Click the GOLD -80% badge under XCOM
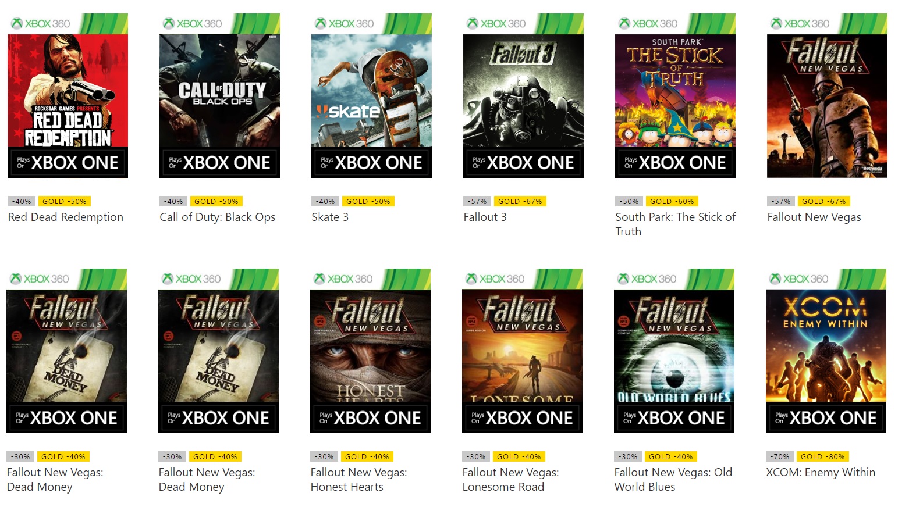Screen dimensions: 916x507 [x=822, y=456]
